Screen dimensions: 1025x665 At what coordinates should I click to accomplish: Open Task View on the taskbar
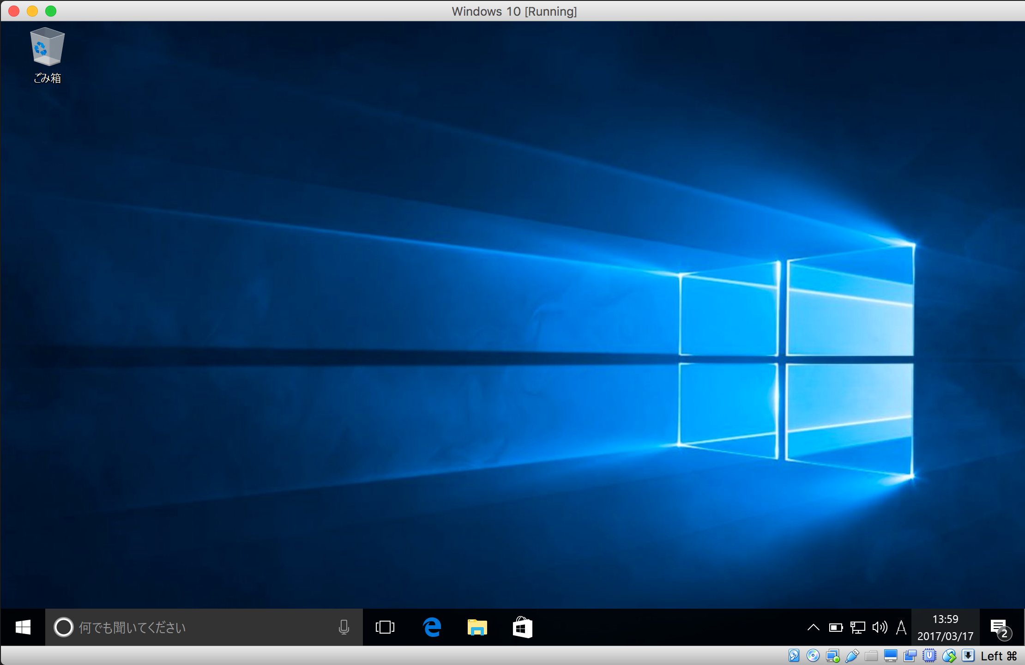(x=385, y=627)
